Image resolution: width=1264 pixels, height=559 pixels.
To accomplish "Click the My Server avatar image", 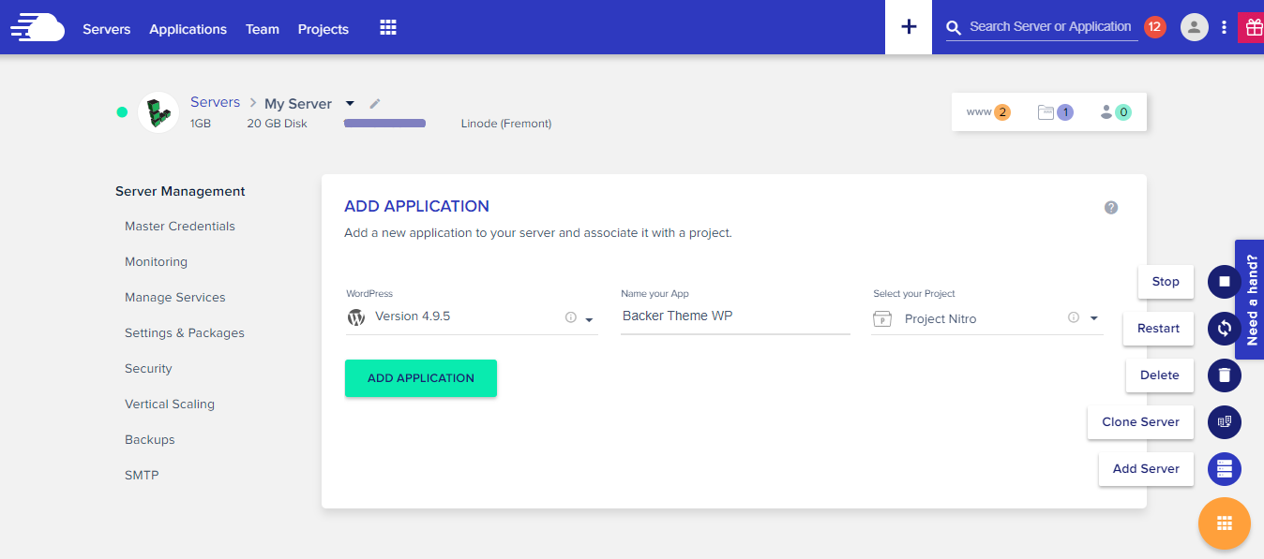I will (x=158, y=112).
